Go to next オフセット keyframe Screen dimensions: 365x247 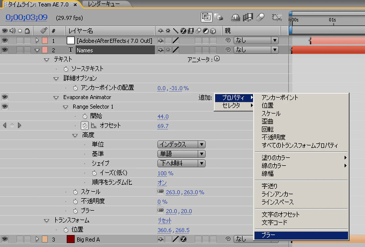point(19,125)
